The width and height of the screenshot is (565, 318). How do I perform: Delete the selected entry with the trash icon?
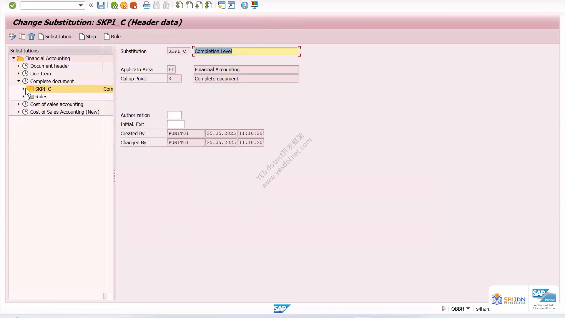[31, 37]
